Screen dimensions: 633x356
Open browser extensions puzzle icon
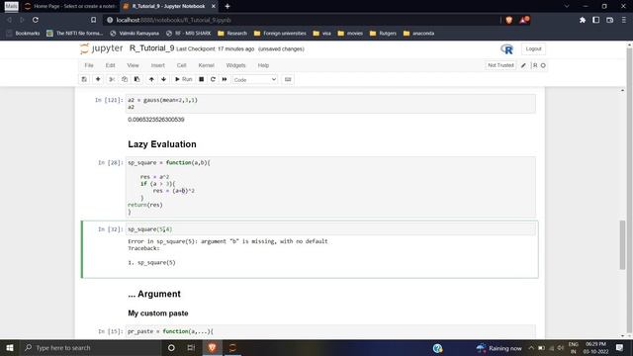583,20
